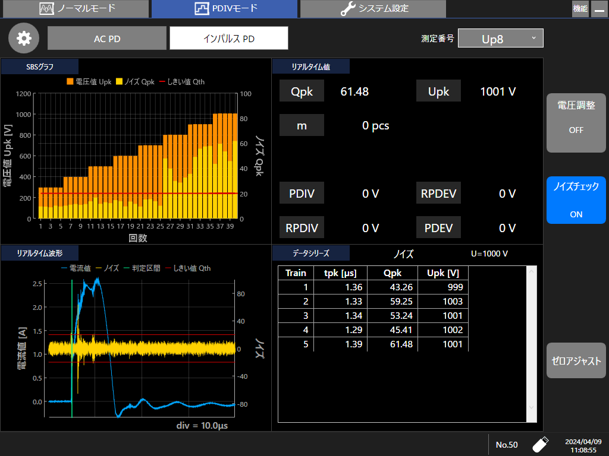Click the USB memory icon
Viewport: 609px width, 456px height.
[540, 444]
